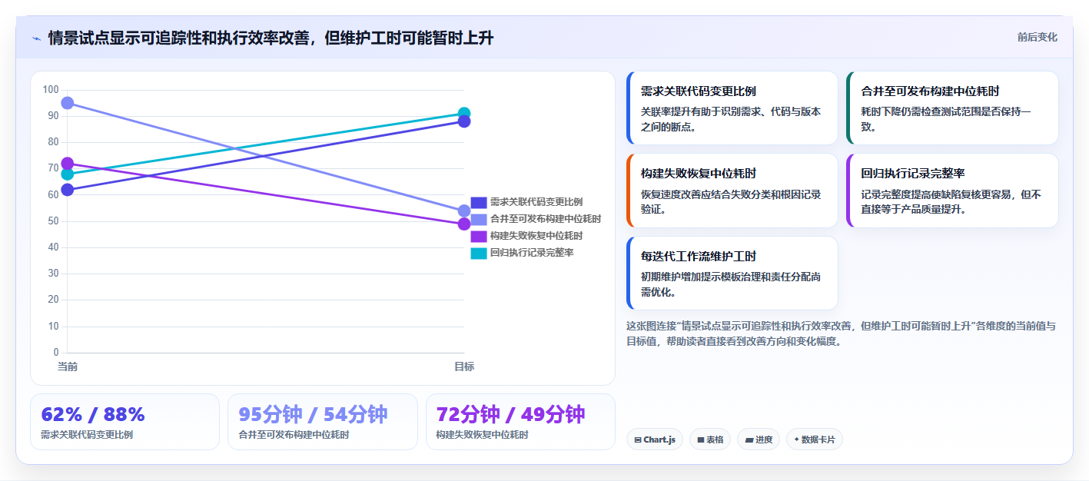
Task: Click the 72 purple data point at 当前
Action: pos(68,164)
